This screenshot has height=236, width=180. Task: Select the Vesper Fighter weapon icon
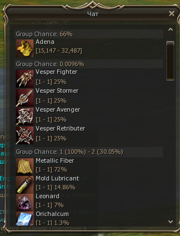point(25,79)
